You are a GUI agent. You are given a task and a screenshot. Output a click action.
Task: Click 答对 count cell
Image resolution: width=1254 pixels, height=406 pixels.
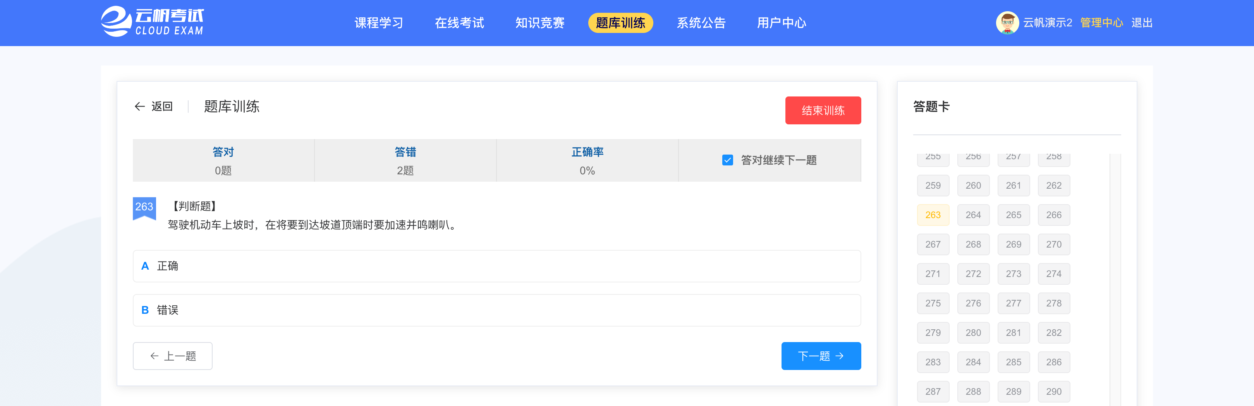[x=223, y=161]
